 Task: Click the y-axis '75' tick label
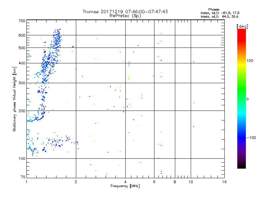click(23, 177)
